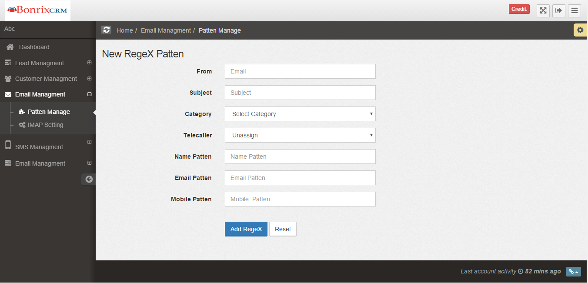Click the Reset button

[283, 229]
